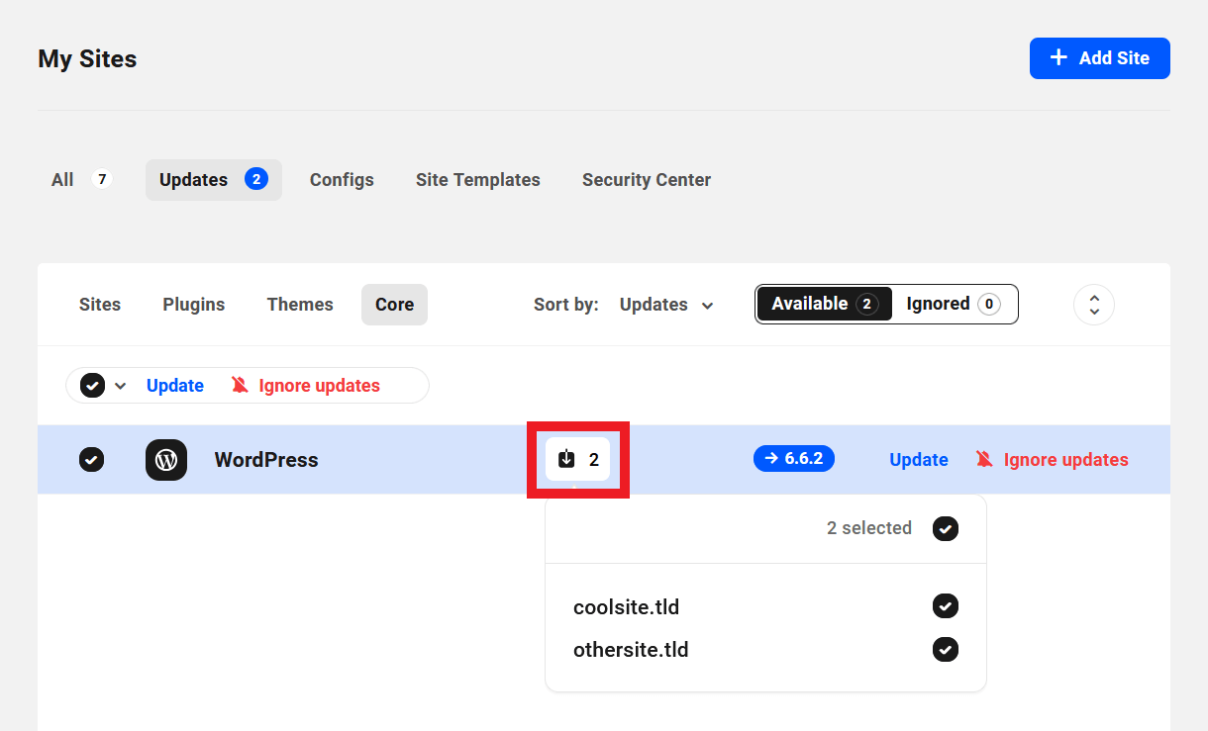Screen dimensions: 1208x731
Task: Switch to Ignored updates toggle
Action: [x=954, y=304]
